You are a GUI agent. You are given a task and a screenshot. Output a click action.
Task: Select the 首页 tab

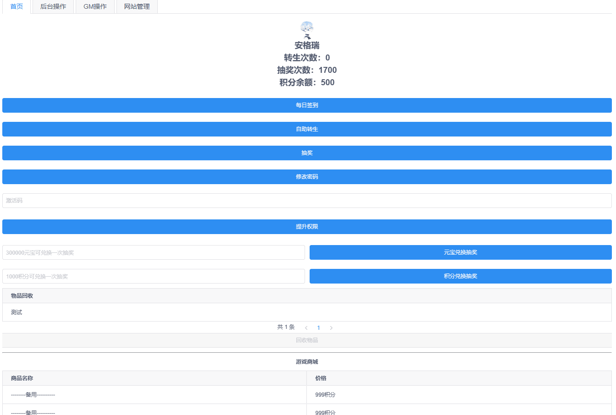(x=17, y=6)
